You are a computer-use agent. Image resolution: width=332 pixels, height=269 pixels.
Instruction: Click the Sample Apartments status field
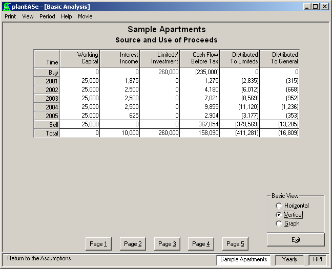point(243,260)
